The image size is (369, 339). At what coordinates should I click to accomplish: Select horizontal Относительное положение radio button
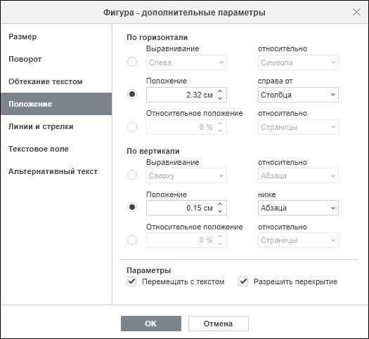pyautogui.click(x=132, y=127)
